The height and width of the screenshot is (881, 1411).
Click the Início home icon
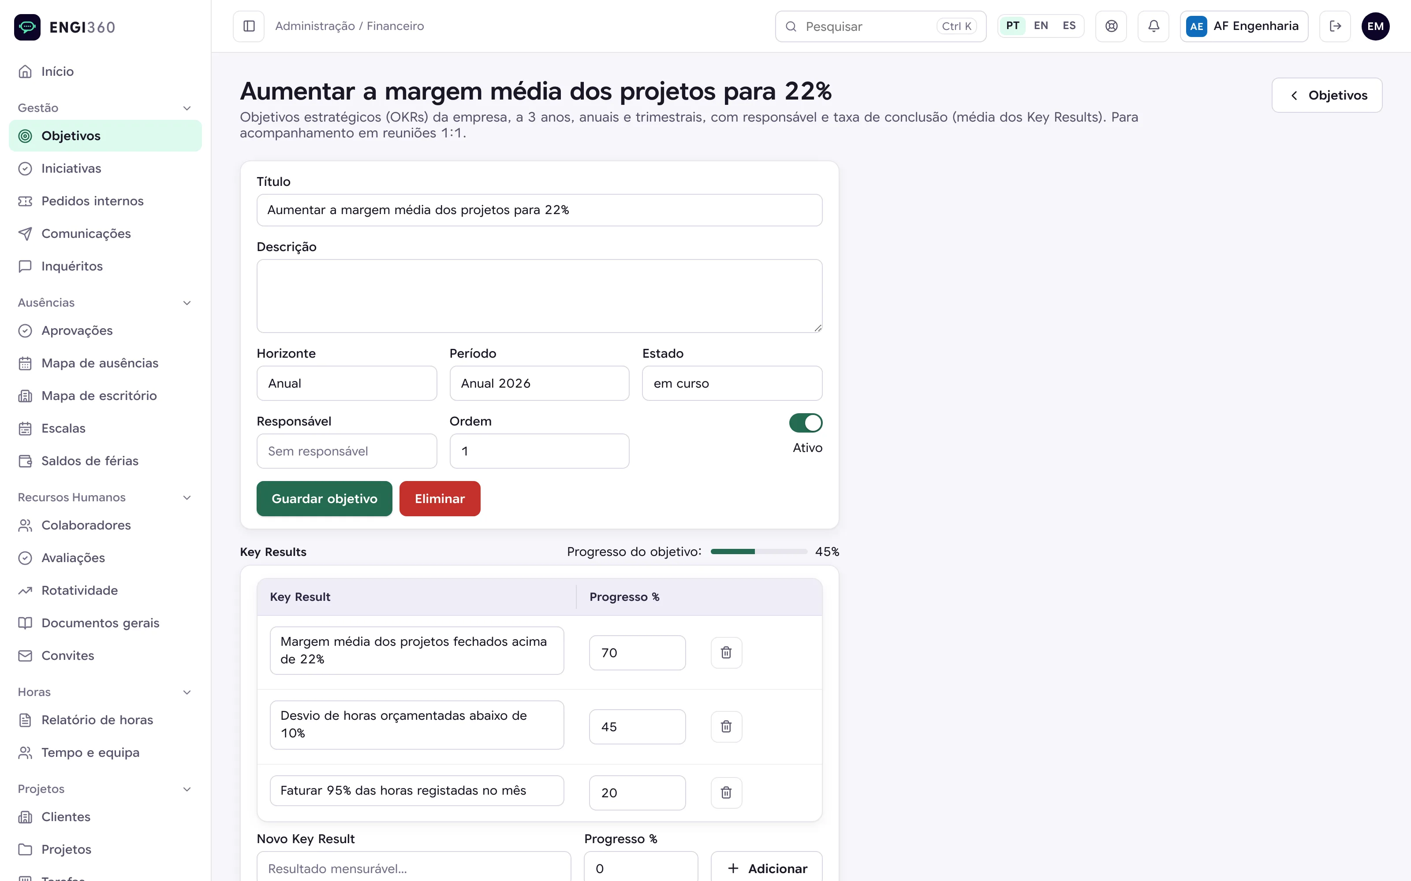[x=25, y=72]
